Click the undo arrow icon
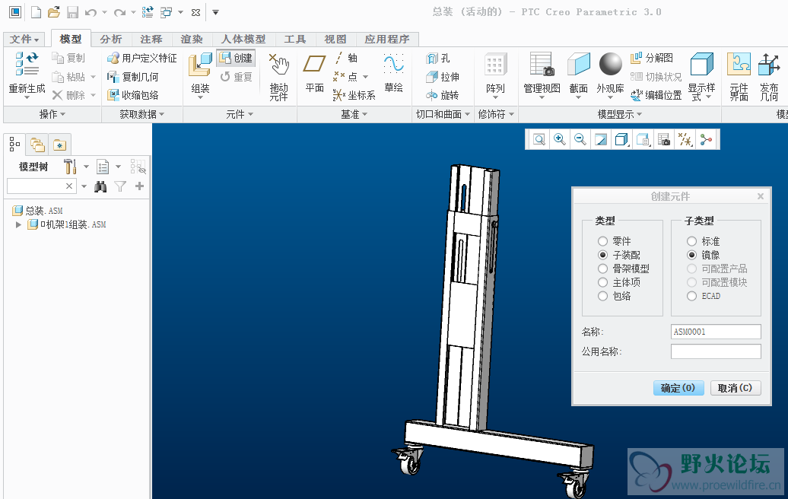Image resolution: width=788 pixels, height=499 pixels. [x=91, y=13]
